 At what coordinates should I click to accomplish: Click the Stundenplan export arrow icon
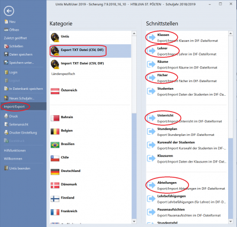(151, 131)
